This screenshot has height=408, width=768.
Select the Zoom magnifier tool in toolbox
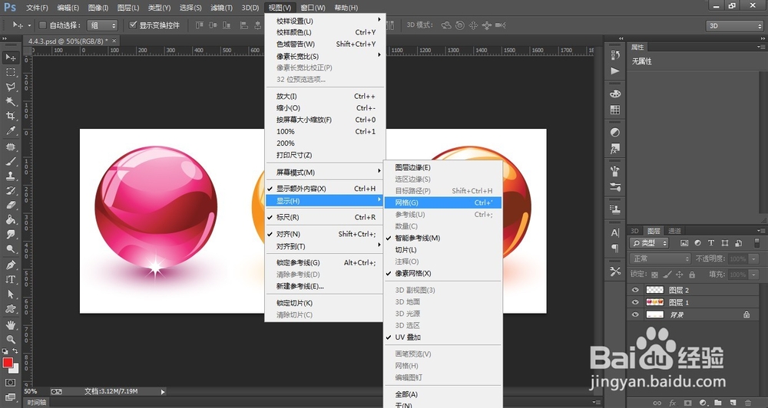click(x=10, y=340)
